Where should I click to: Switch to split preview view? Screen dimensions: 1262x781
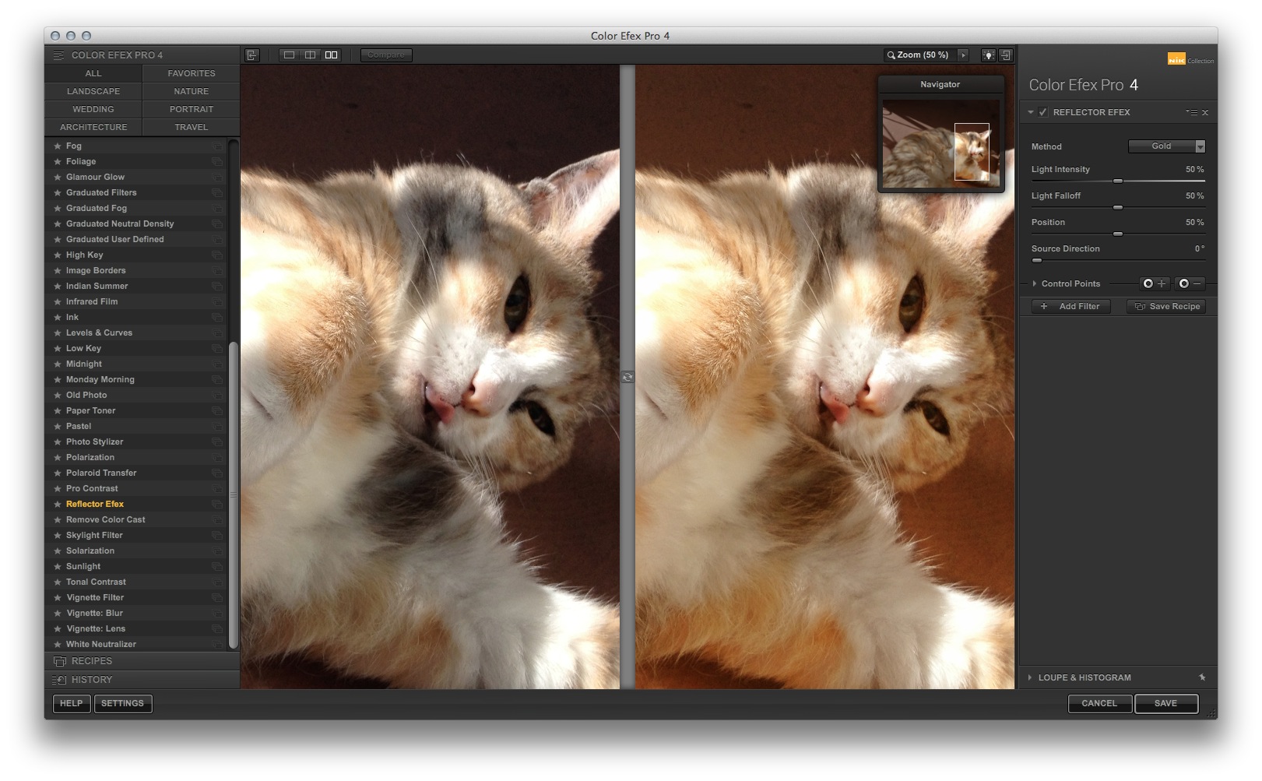pos(310,55)
